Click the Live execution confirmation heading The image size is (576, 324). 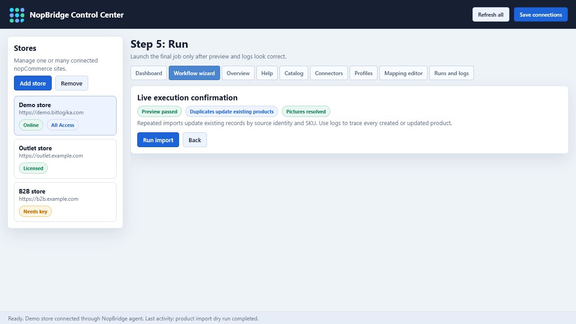point(187,98)
